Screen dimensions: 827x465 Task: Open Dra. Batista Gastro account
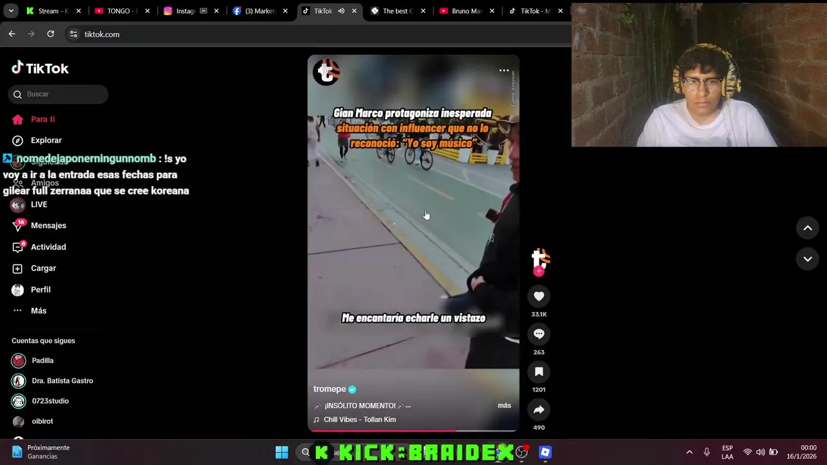62,381
